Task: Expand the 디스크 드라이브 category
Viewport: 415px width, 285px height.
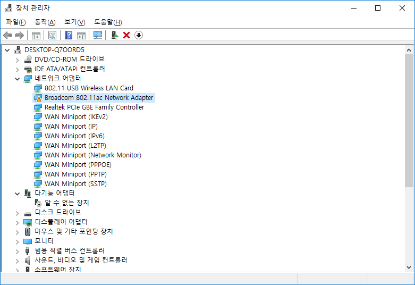Action: pos(17,213)
